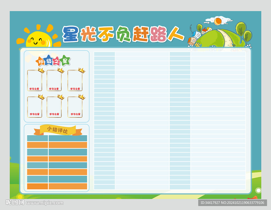Click the green star labeled 星
Image resolution: width=271 pixels, height=210 pixels.
65,60
